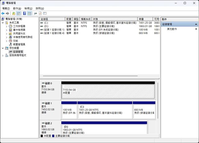This screenshot has width=199, height=143.
Task: Click the Up One Level folder icon
Action: tap(13, 14)
